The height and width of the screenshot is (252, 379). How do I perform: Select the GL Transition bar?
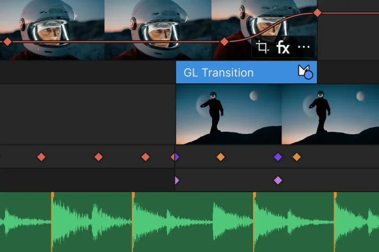pyautogui.click(x=246, y=72)
